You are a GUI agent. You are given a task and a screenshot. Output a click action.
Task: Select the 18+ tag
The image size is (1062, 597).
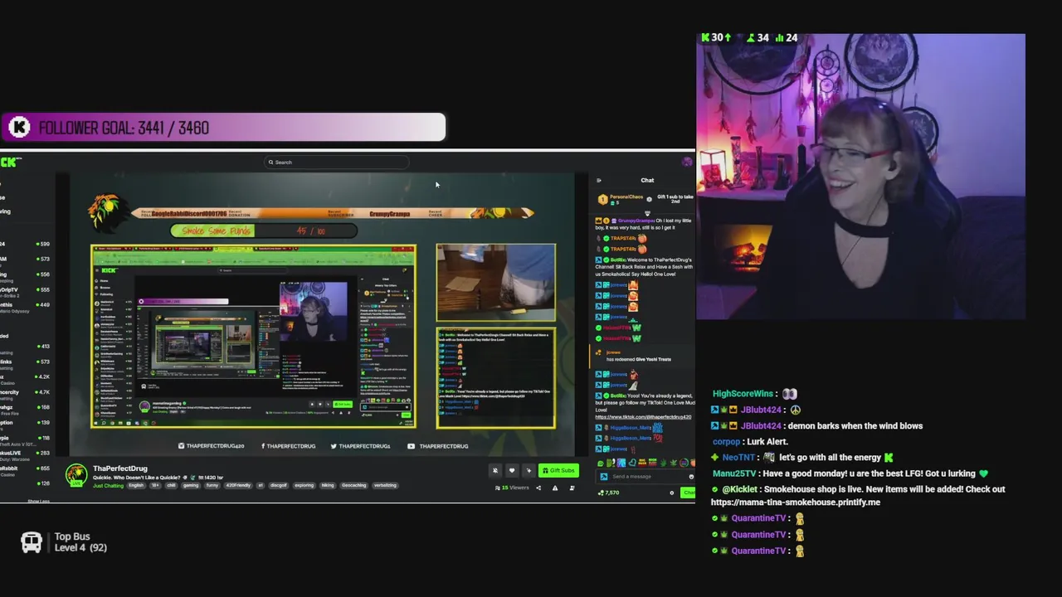click(155, 486)
